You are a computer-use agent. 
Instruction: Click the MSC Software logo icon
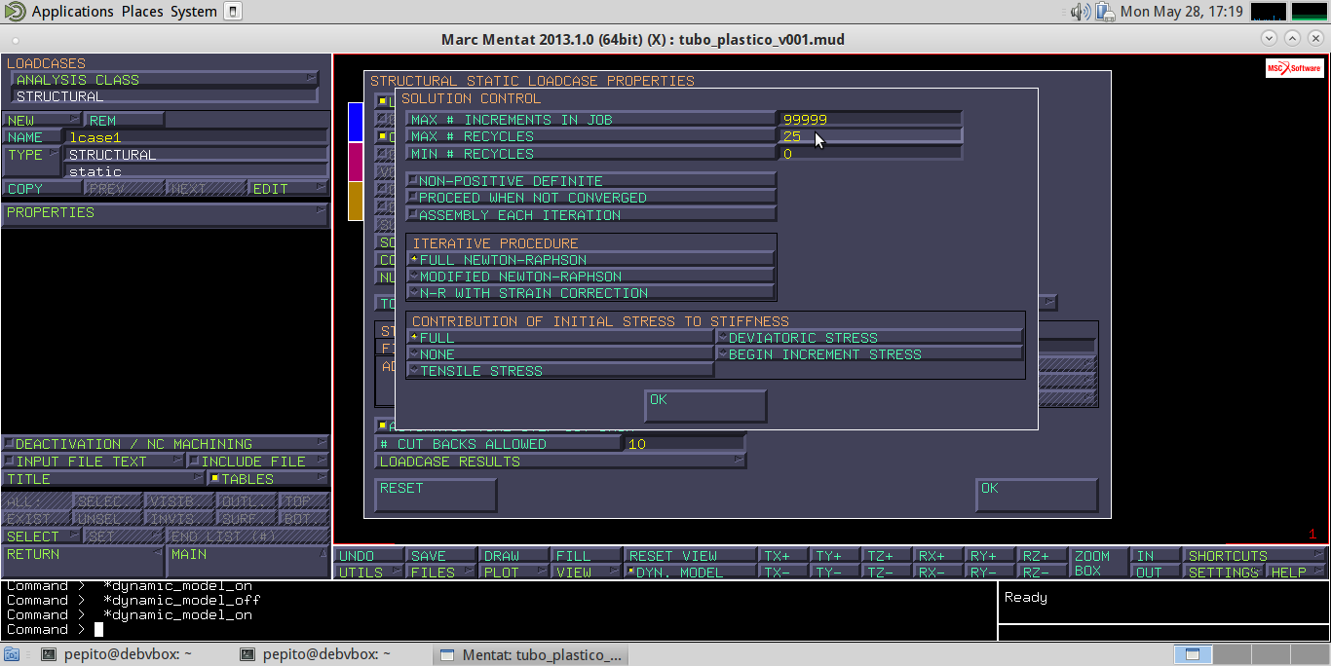coord(1294,68)
